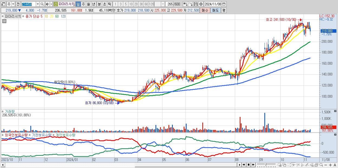Viewport: 338px width, 168px height.
Task: Click the 매수 buy button
Action: click(x=205, y=10)
